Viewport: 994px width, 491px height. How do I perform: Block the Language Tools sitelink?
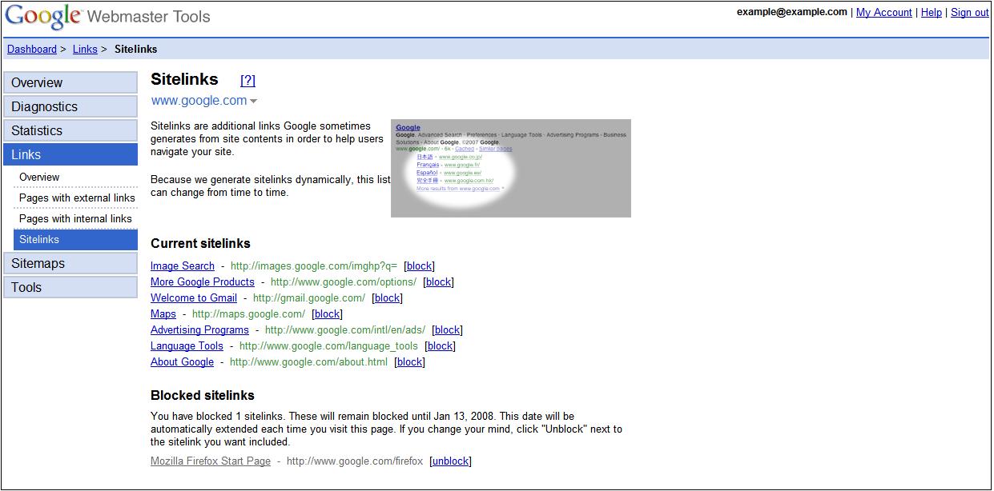coord(440,346)
